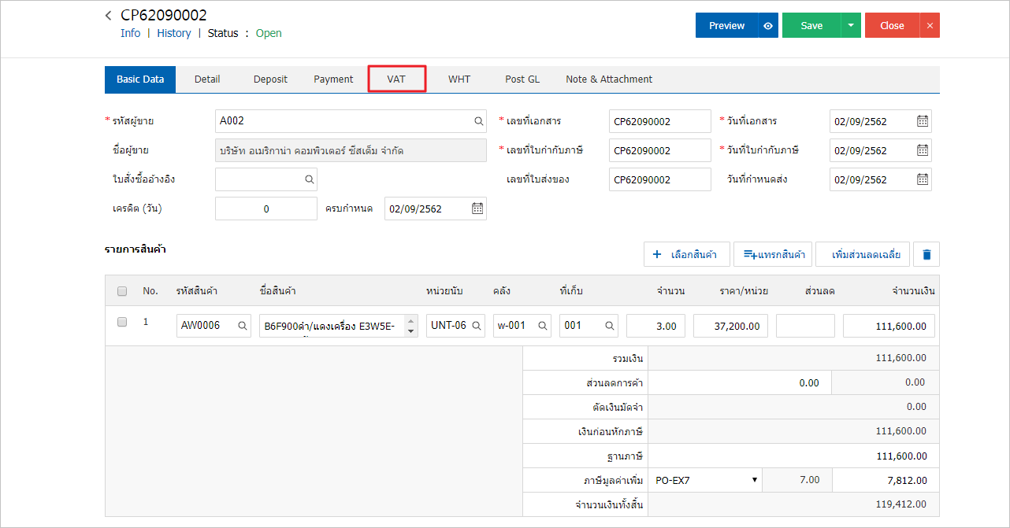The height and width of the screenshot is (528, 1010).
Task: Click the delivery note number field
Action: [x=660, y=179]
